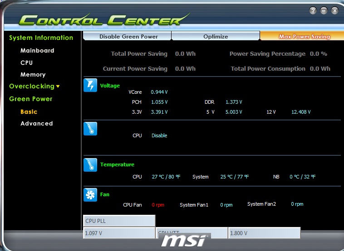This screenshot has width=344, height=251.
Task: Expand the Overclocking dropdown arrow
Action: pos(58,86)
